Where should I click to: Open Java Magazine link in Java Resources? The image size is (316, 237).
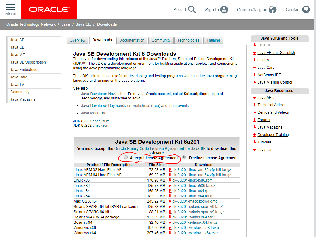coord(270,127)
